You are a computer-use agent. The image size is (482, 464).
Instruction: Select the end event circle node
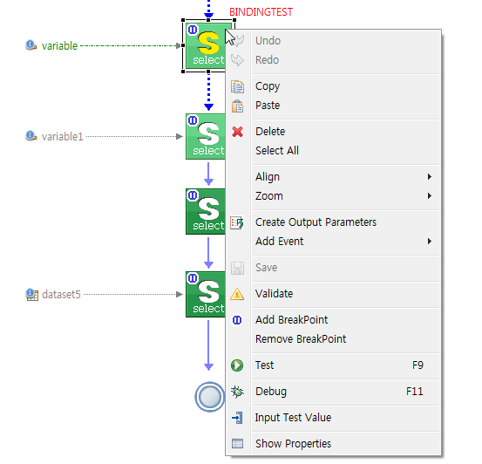[x=210, y=397]
